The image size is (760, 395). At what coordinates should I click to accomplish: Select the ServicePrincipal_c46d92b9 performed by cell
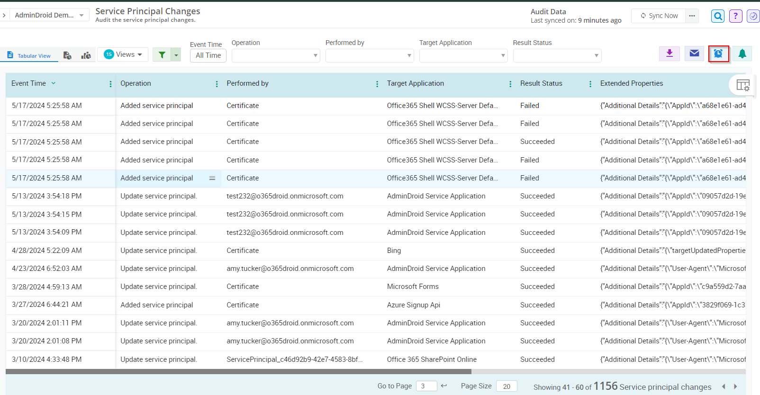click(x=295, y=359)
